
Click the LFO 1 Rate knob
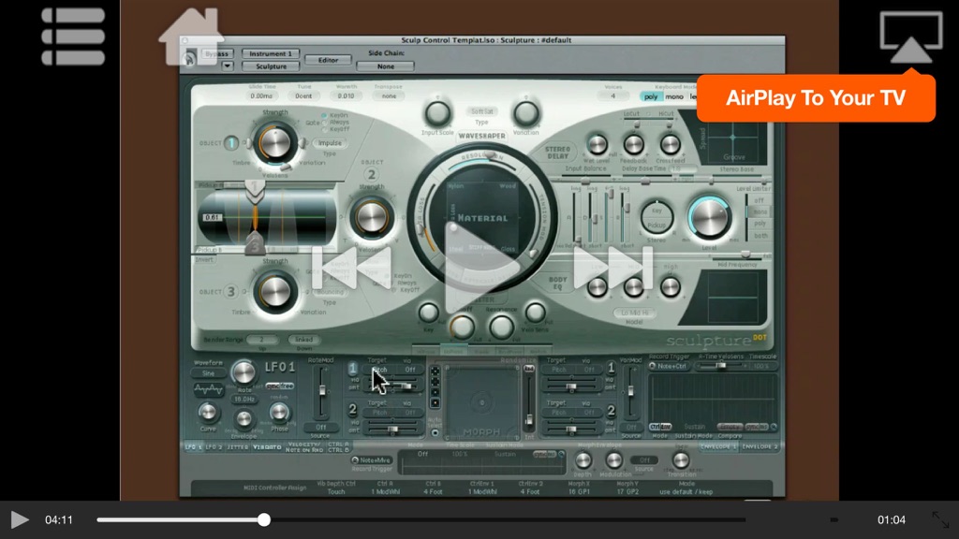click(x=243, y=372)
